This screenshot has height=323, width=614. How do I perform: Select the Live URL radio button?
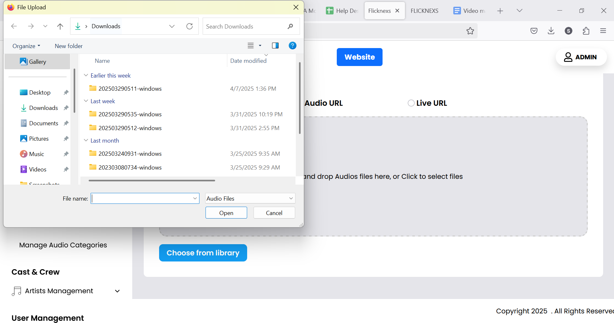(x=411, y=103)
